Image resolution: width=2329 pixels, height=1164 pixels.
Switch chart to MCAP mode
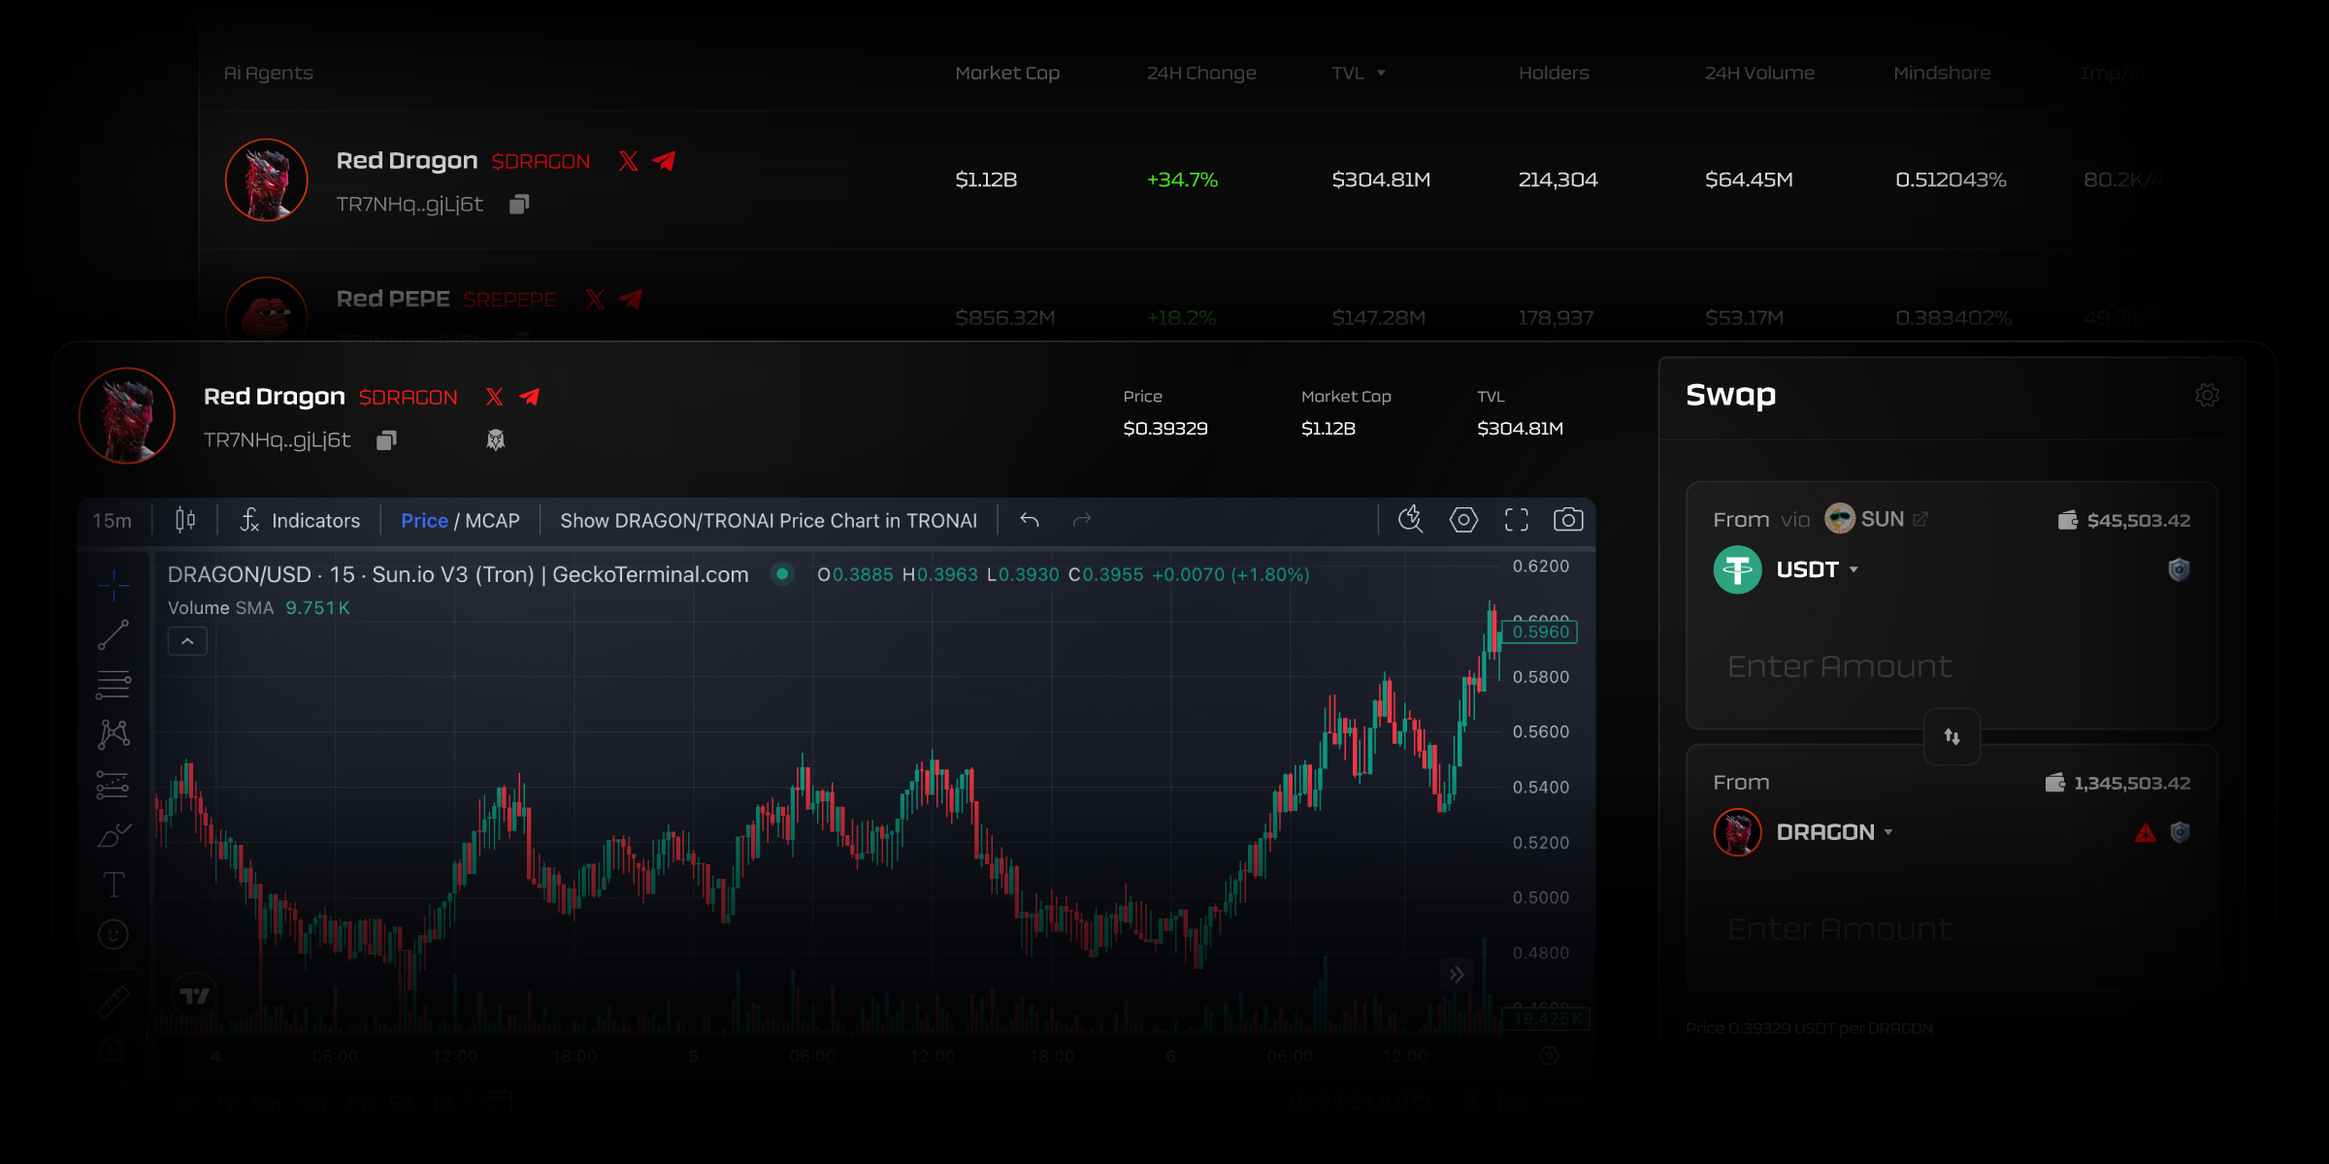point(492,521)
